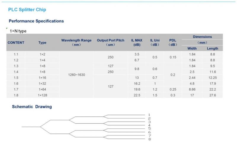The image size is (237, 142).
Task: Select the 'Schematic Drawing' heading
Action: click(32, 107)
